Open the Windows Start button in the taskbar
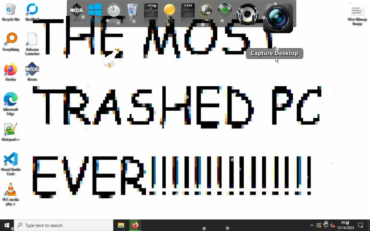Viewport: 370px width, 231px height. (7, 225)
